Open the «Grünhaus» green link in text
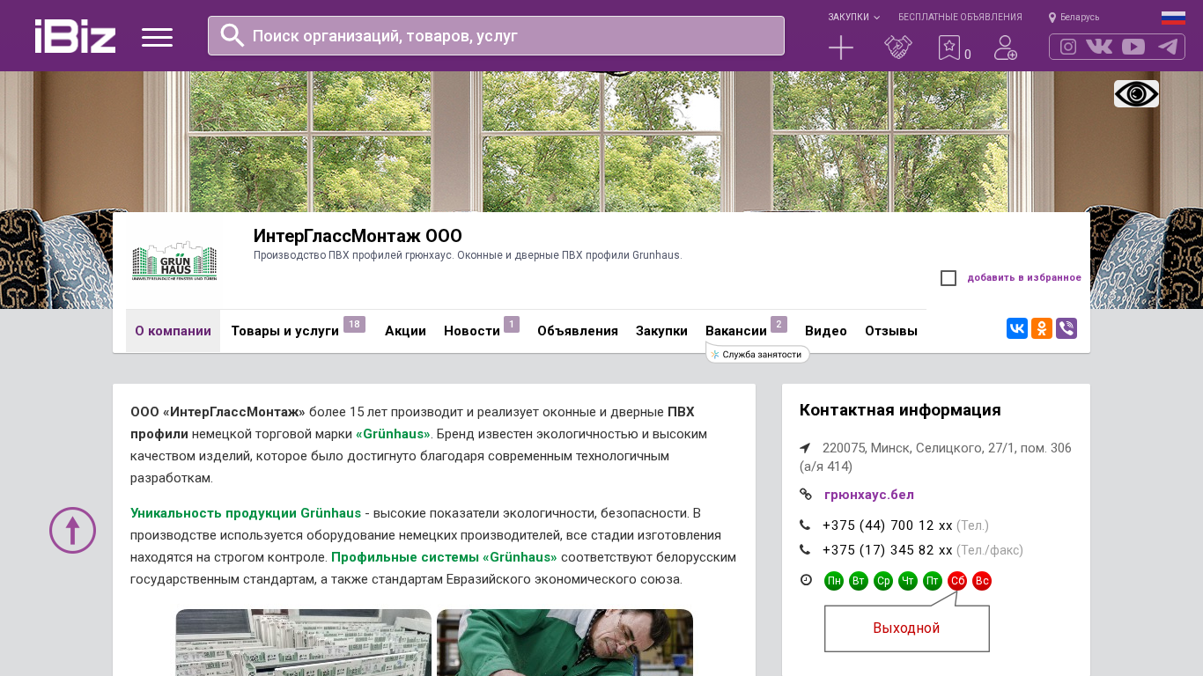 pyautogui.click(x=393, y=434)
